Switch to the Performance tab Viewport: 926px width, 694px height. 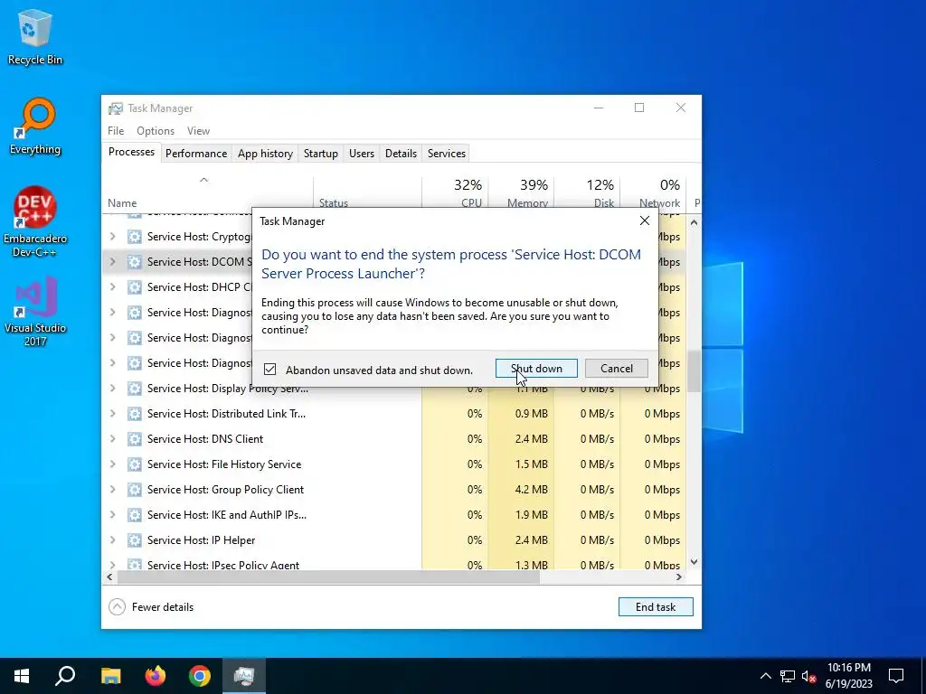pos(196,154)
